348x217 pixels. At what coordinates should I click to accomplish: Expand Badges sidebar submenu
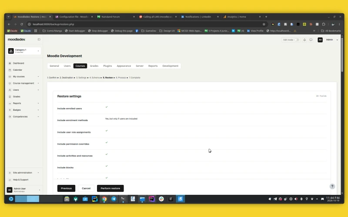[x=38, y=110]
